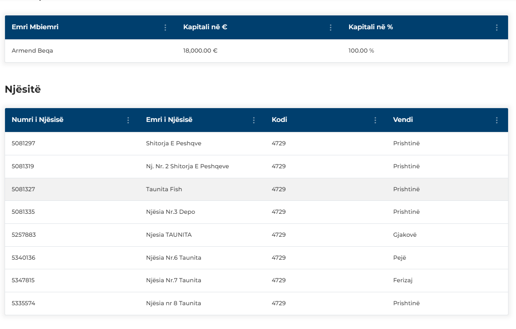Sort units by Vendi column header
The height and width of the screenshot is (329, 516).
(403, 120)
